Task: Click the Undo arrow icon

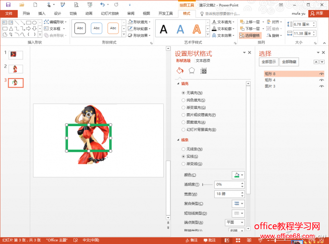Action: click(102, 4)
